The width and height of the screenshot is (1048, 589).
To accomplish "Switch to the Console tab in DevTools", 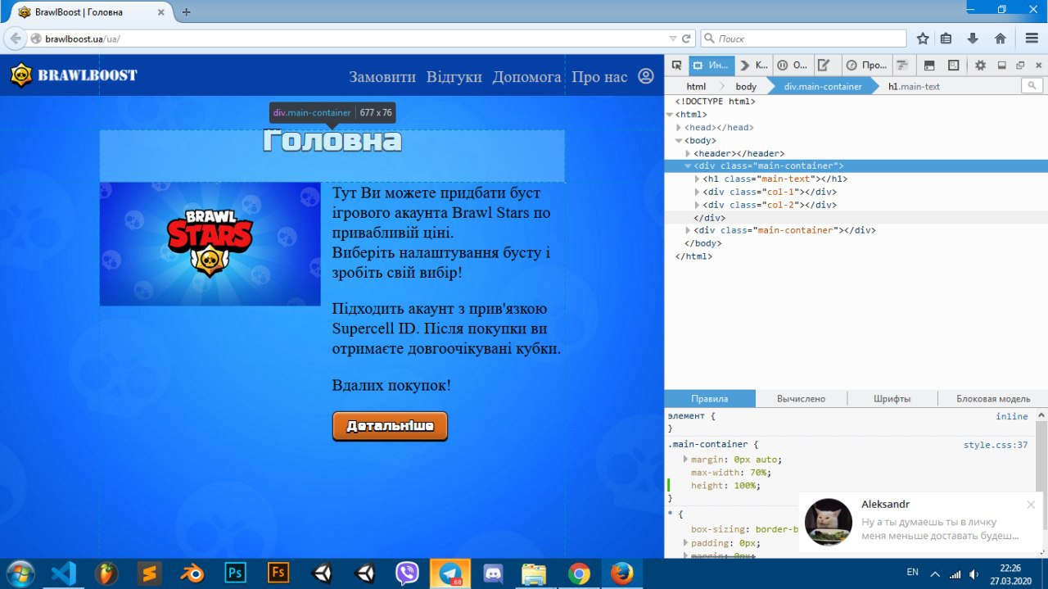I will pyautogui.click(x=753, y=66).
